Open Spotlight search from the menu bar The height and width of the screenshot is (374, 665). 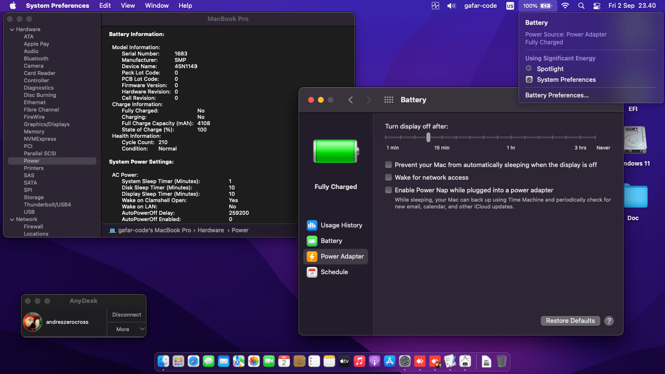581,6
